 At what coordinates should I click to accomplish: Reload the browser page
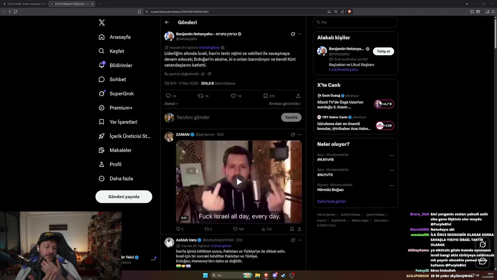click(16, 12)
